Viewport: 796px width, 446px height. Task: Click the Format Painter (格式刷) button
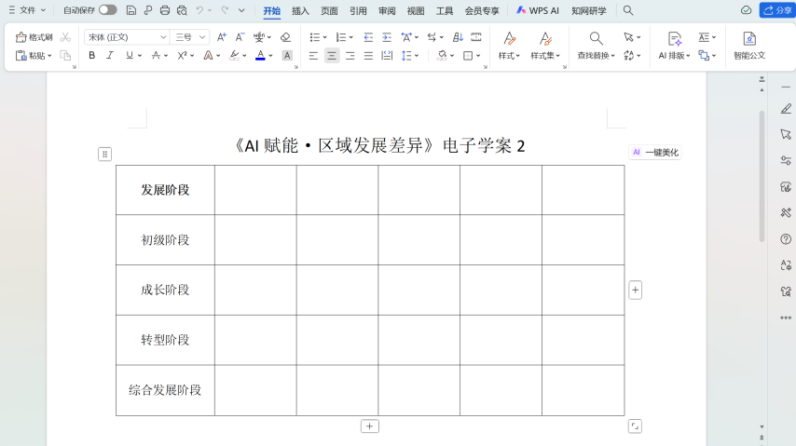click(x=34, y=37)
